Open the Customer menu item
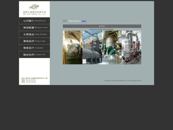The width and height of the screenshot is (173, 130). pyautogui.click(x=34, y=48)
